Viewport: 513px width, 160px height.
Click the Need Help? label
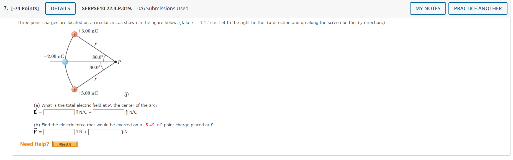coord(34,144)
